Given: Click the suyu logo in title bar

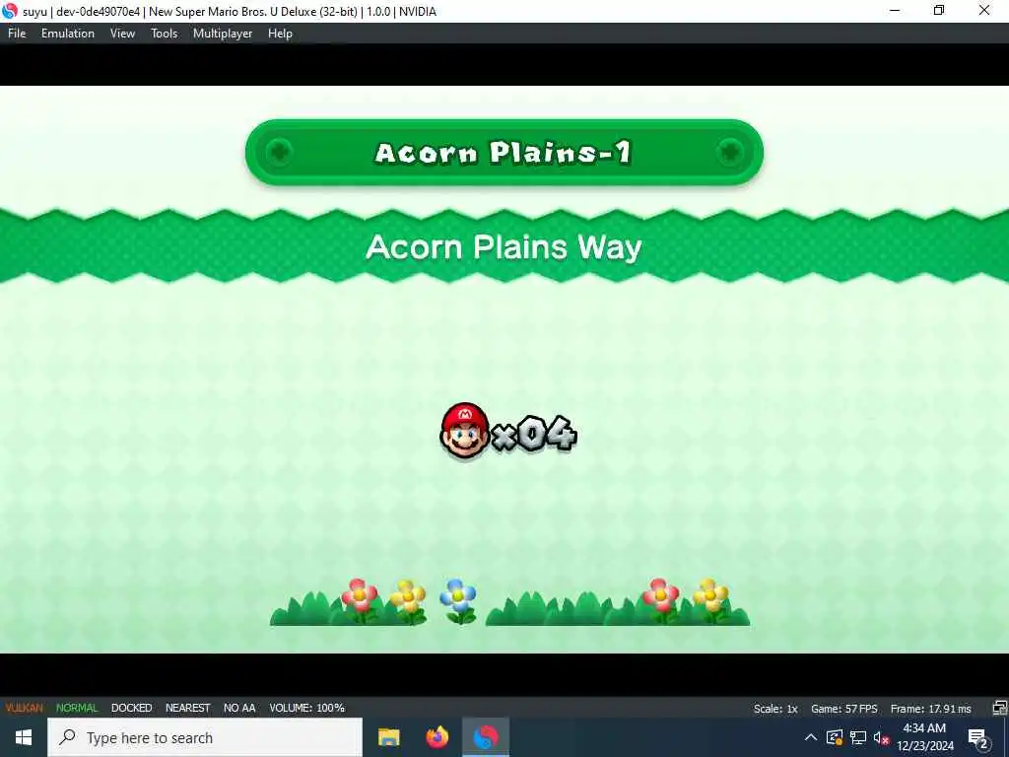Looking at the screenshot, I should point(10,11).
